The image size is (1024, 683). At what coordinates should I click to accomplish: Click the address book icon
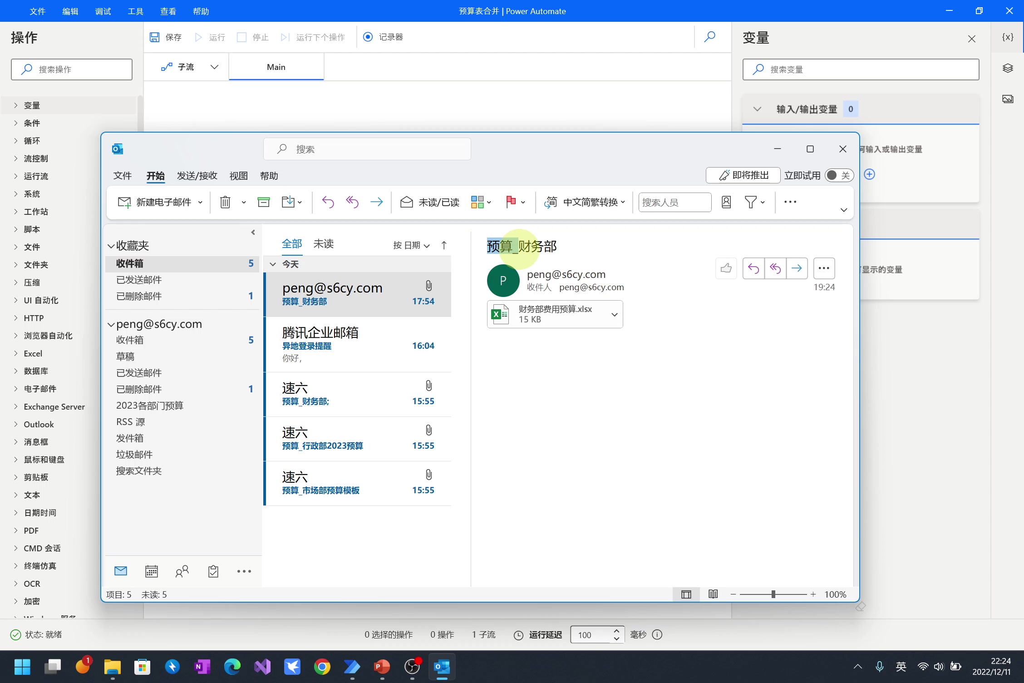726,202
